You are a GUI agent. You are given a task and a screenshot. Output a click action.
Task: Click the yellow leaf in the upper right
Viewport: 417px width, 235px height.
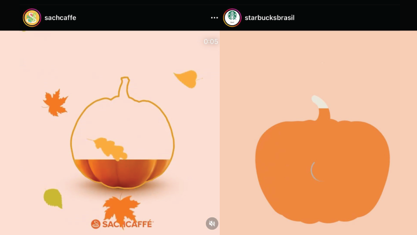point(188,79)
